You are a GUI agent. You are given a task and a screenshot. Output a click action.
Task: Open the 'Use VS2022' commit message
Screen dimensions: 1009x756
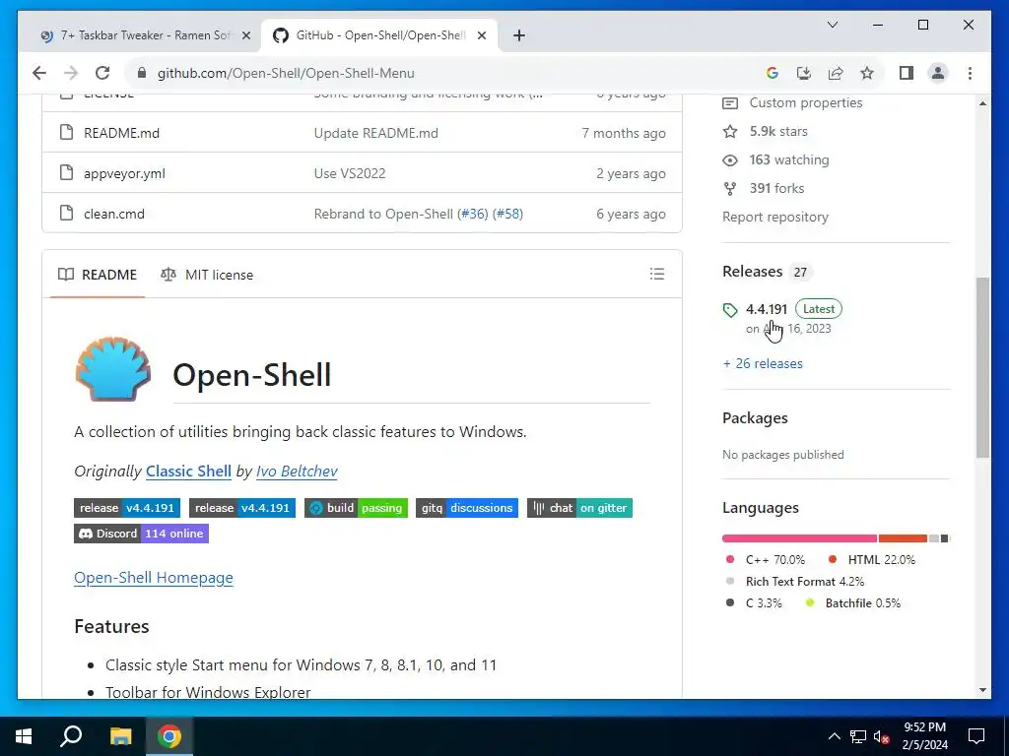pos(350,173)
